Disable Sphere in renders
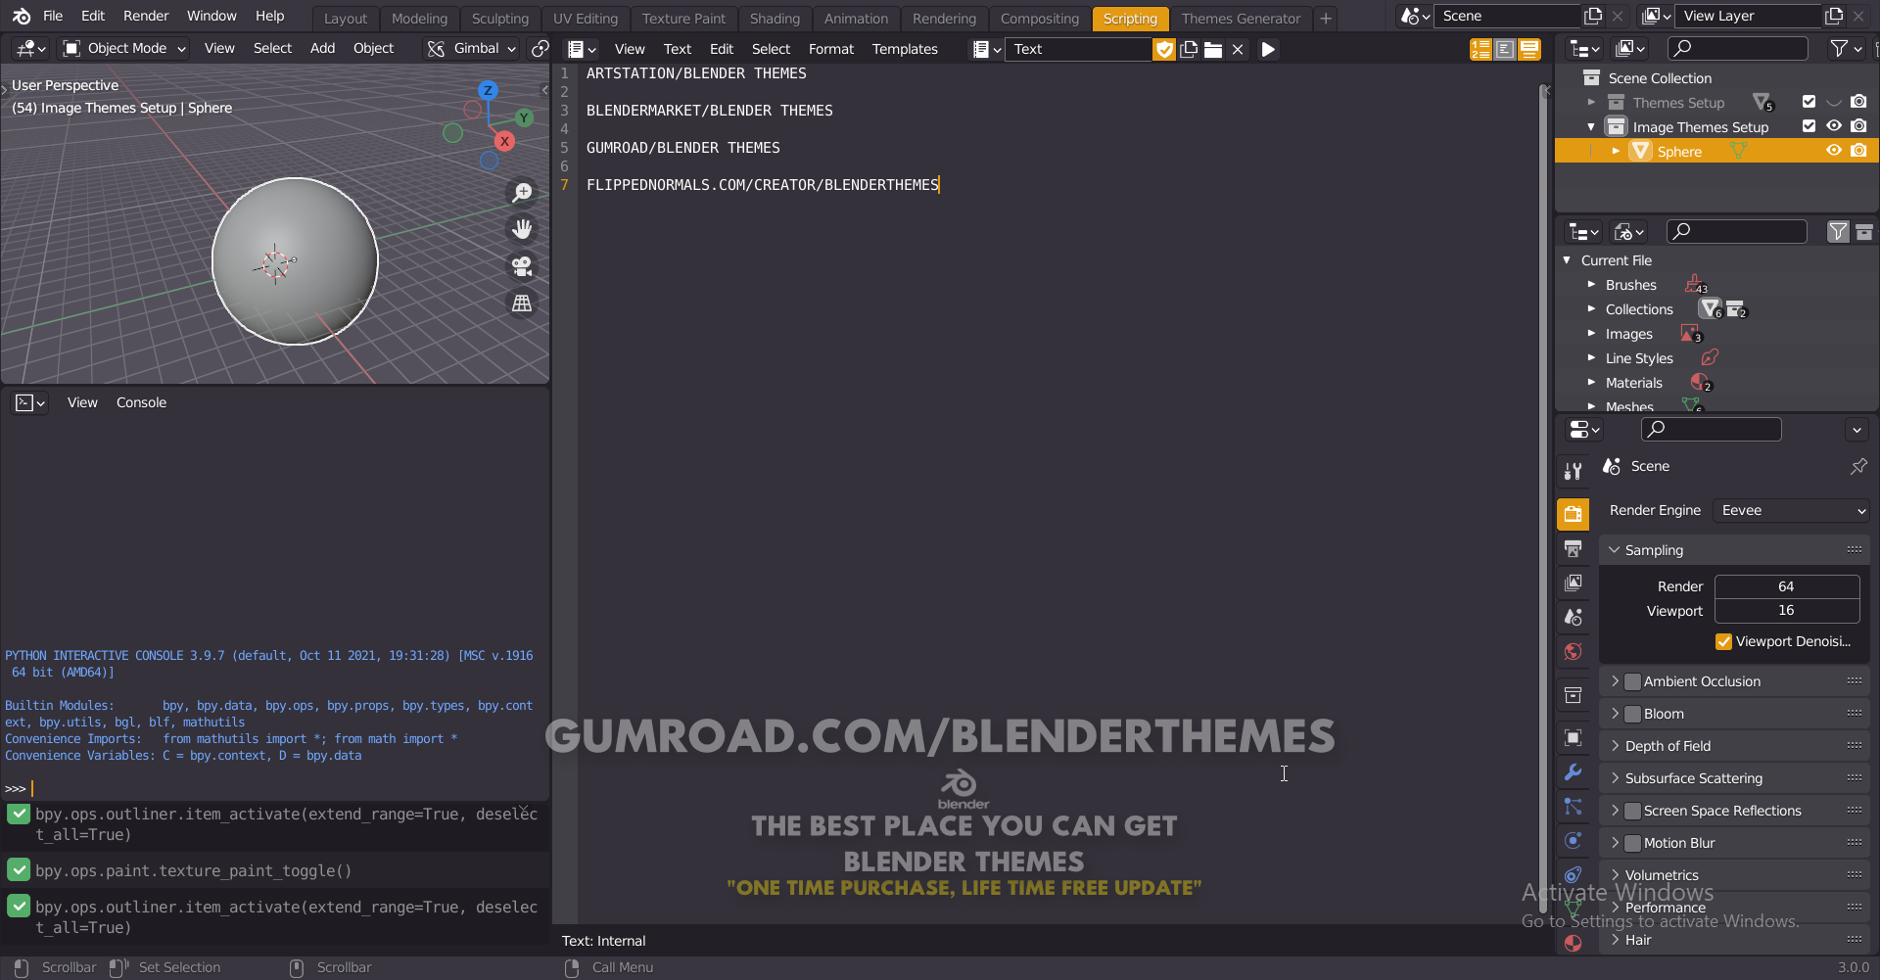 coord(1858,151)
